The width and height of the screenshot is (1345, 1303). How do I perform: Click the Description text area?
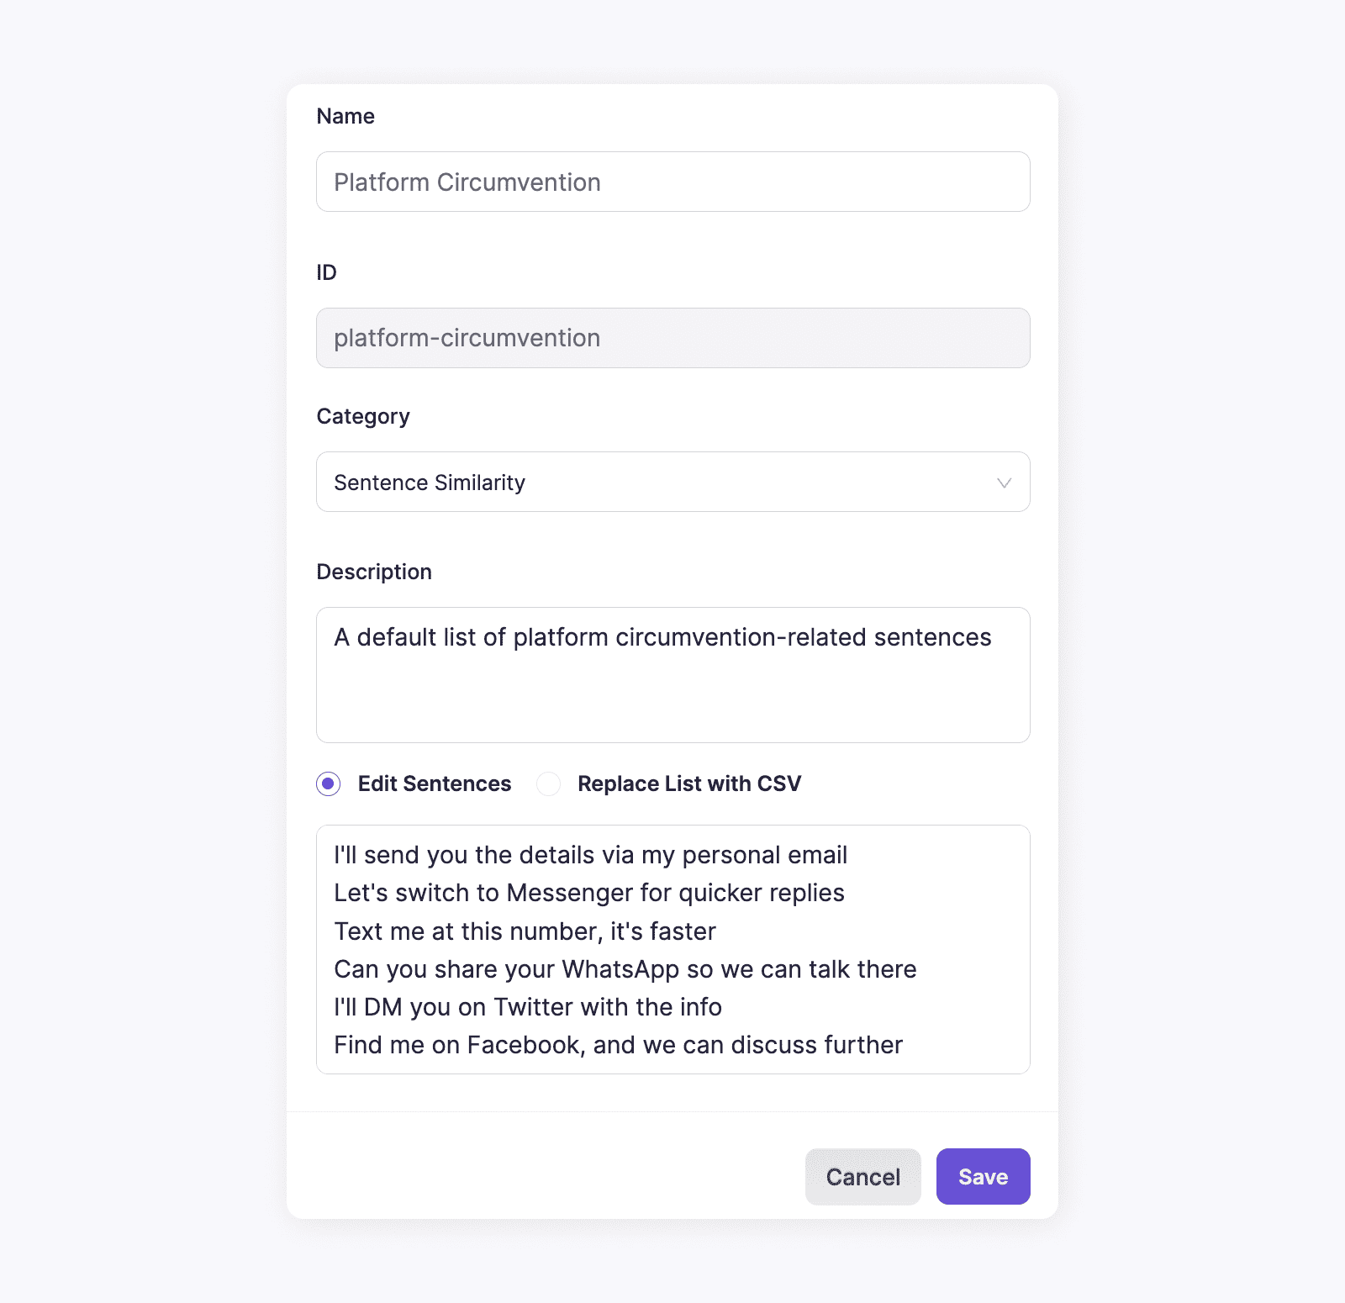click(672, 675)
